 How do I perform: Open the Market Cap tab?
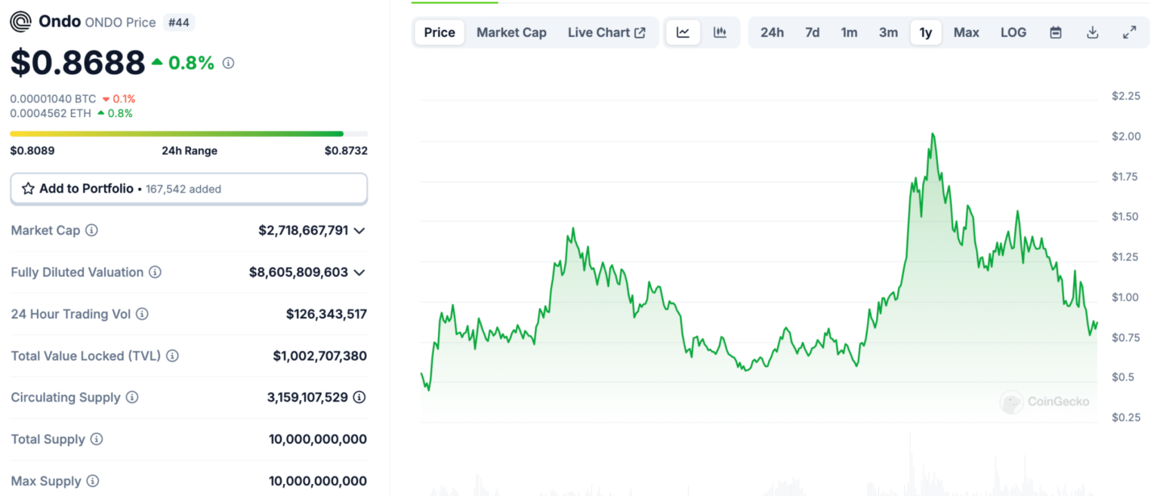point(511,32)
